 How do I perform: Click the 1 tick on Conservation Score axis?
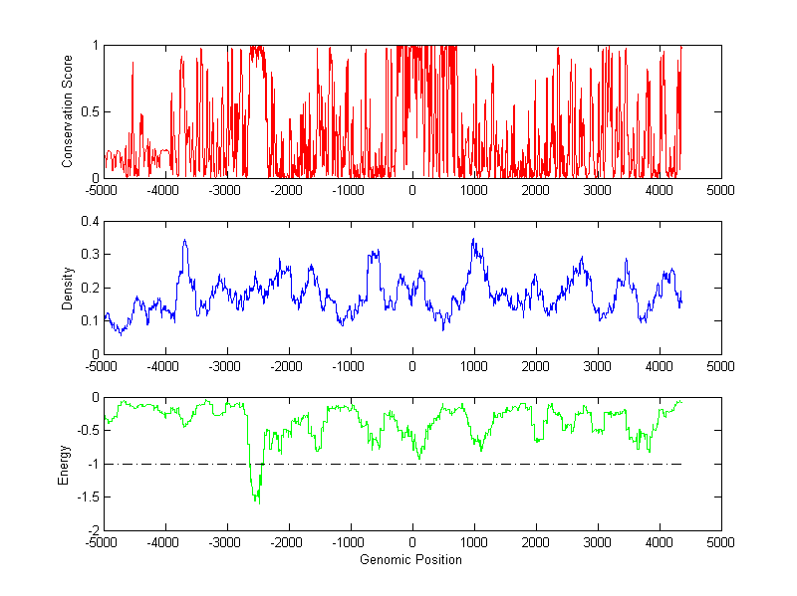pos(96,45)
